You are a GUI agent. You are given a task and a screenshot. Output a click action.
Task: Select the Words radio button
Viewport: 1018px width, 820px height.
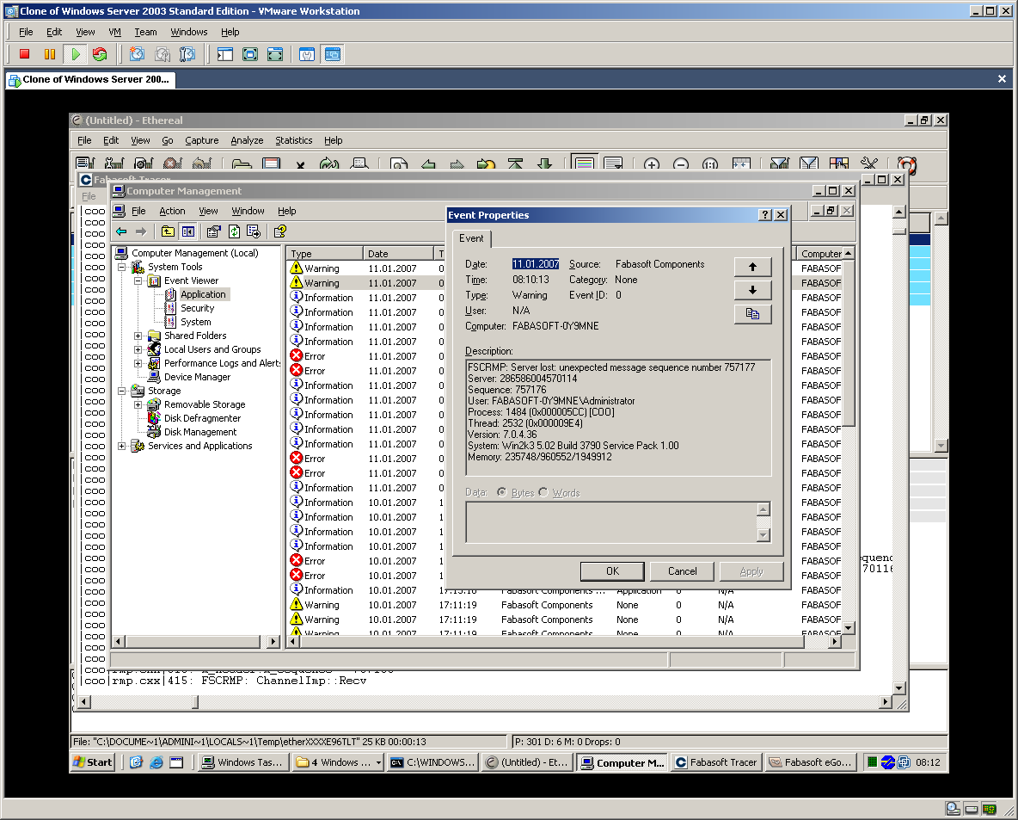coord(543,492)
